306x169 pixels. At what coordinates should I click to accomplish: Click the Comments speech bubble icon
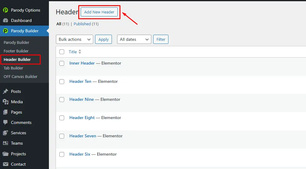6,122
